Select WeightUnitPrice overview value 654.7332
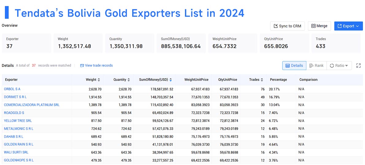Viewport: 365px width, 165px height. 225,46
